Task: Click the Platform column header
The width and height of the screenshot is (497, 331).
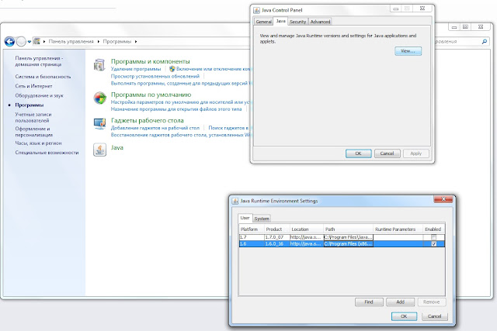Action: (x=252, y=229)
